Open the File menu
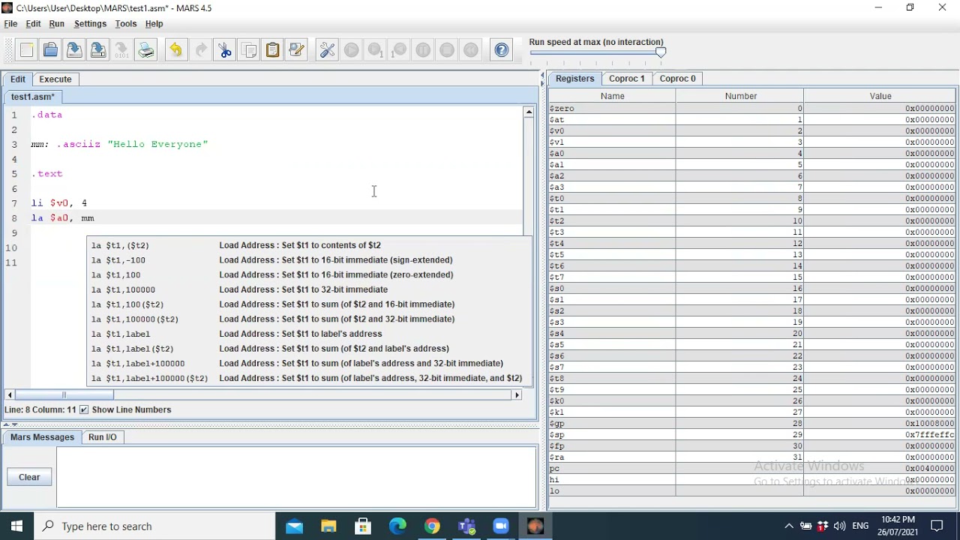The width and height of the screenshot is (960, 540). (10, 24)
